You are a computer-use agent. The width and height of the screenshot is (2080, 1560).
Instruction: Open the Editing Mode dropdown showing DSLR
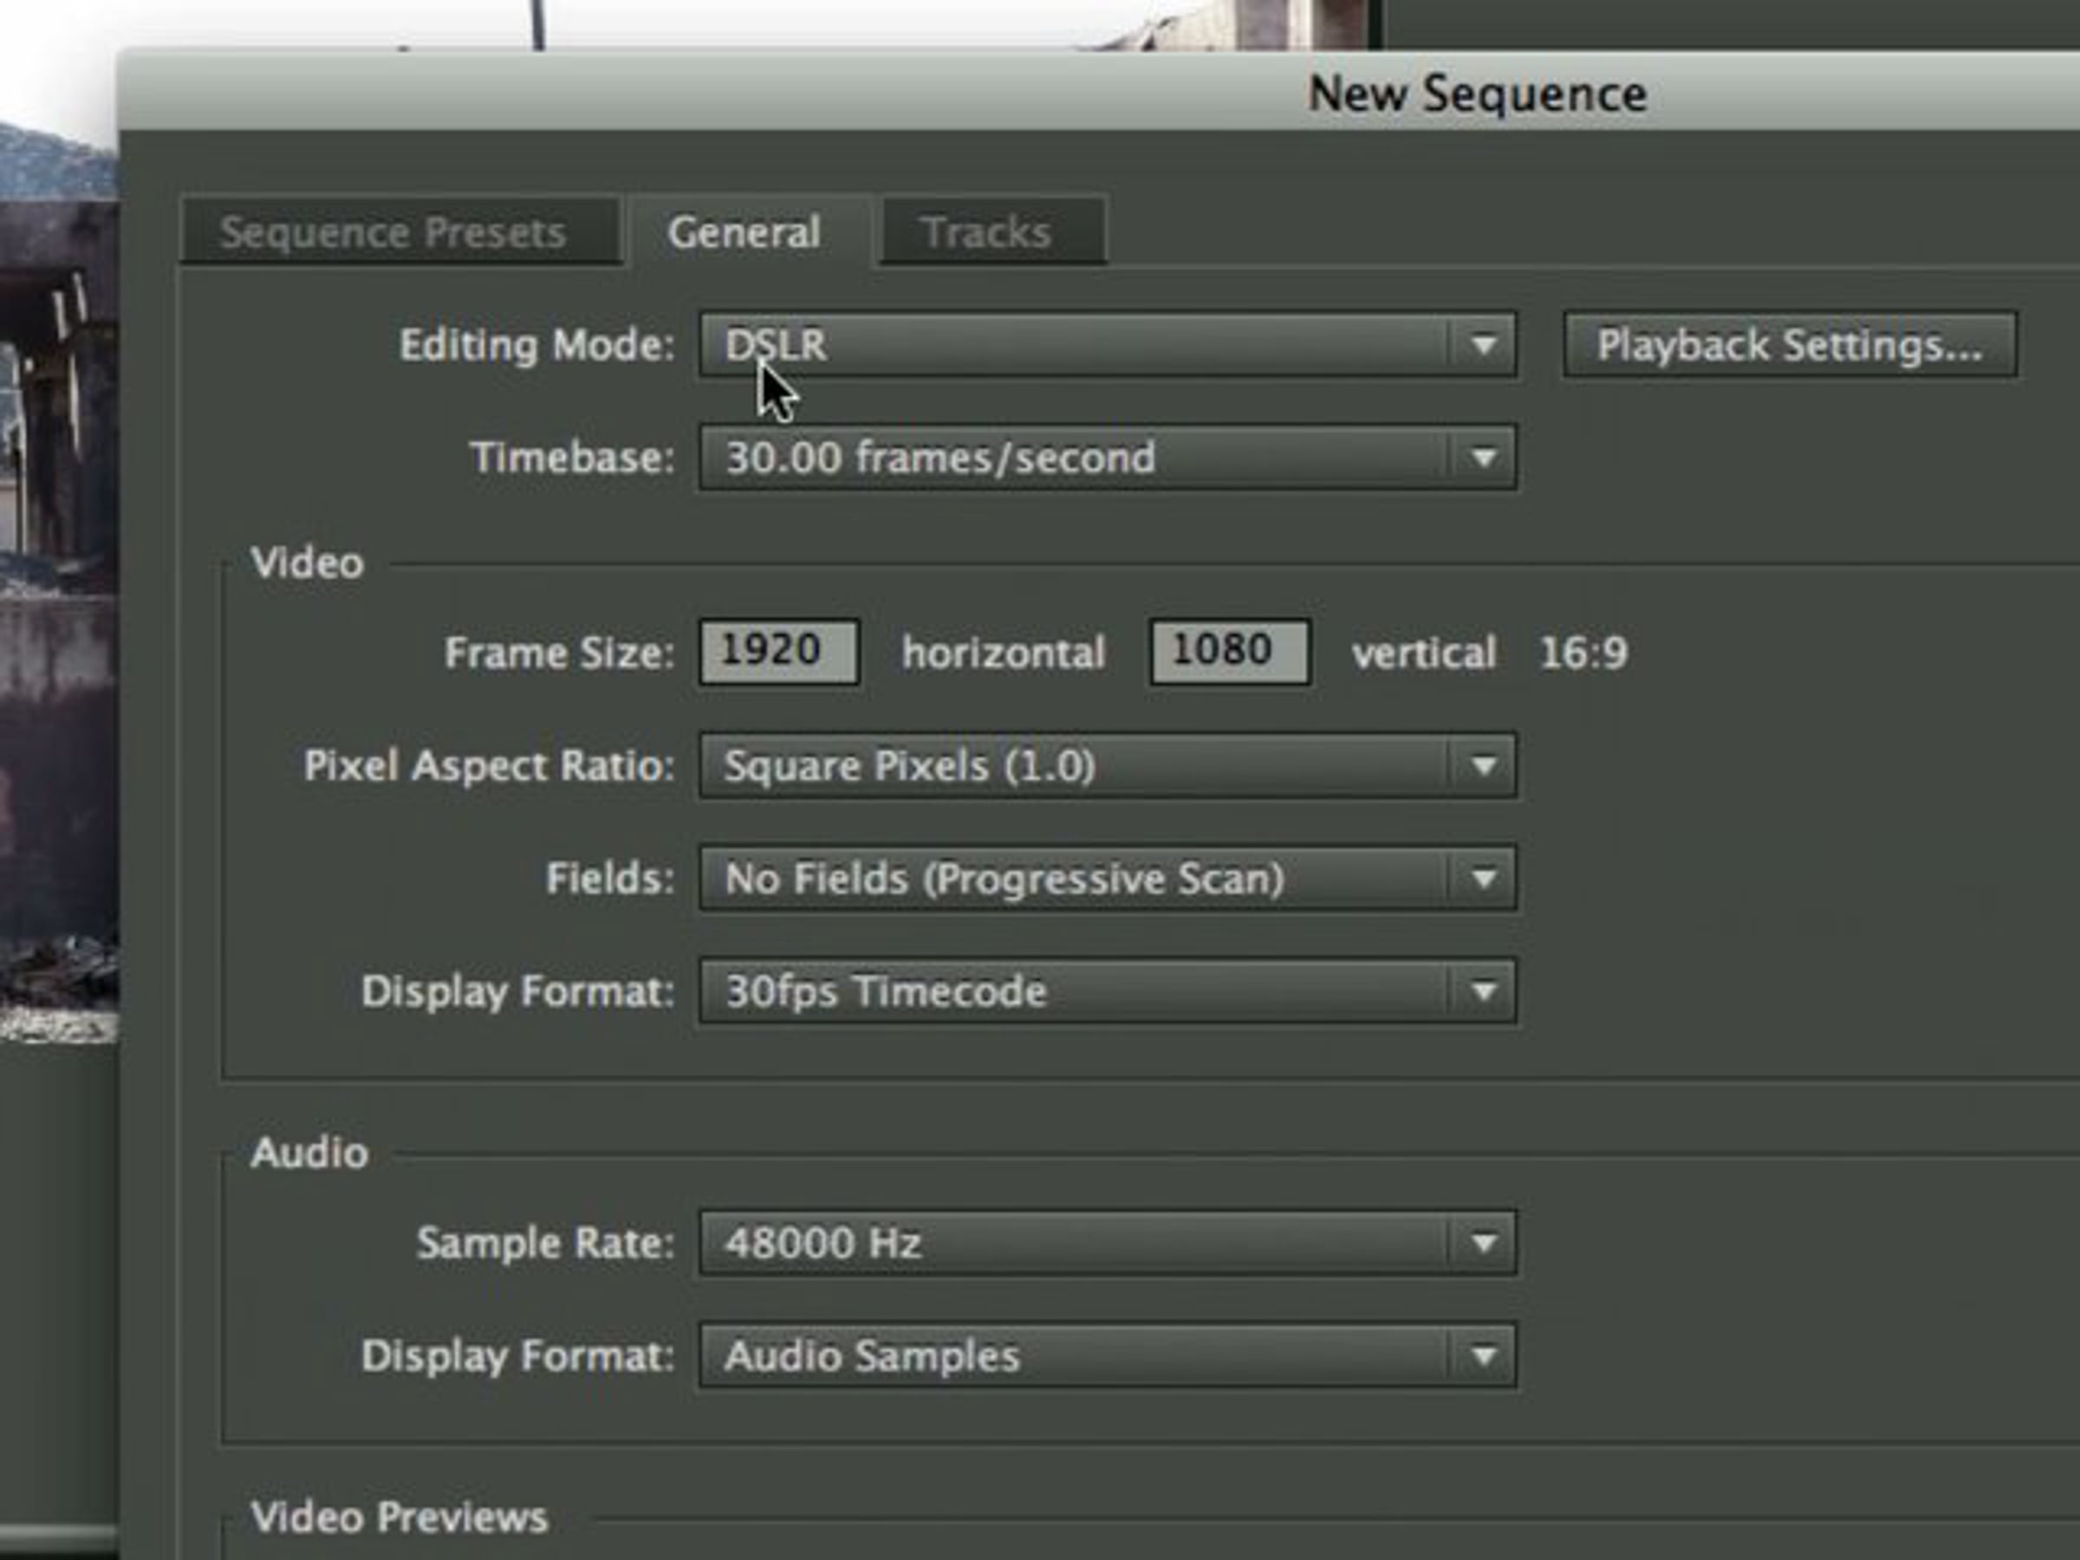(x=1107, y=345)
